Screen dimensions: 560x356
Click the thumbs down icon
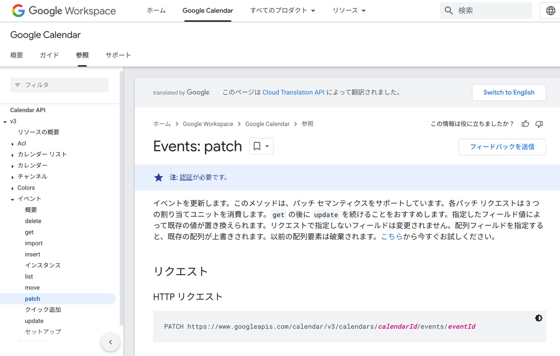pyautogui.click(x=539, y=124)
